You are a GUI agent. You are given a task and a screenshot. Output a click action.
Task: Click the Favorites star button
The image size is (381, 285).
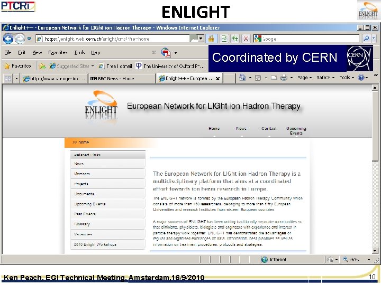pyautogui.click(x=17, y=66)
